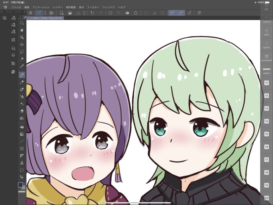Open the hamburger menu in command bar
Screen dimensions: 273x205
tap(31, 13)
